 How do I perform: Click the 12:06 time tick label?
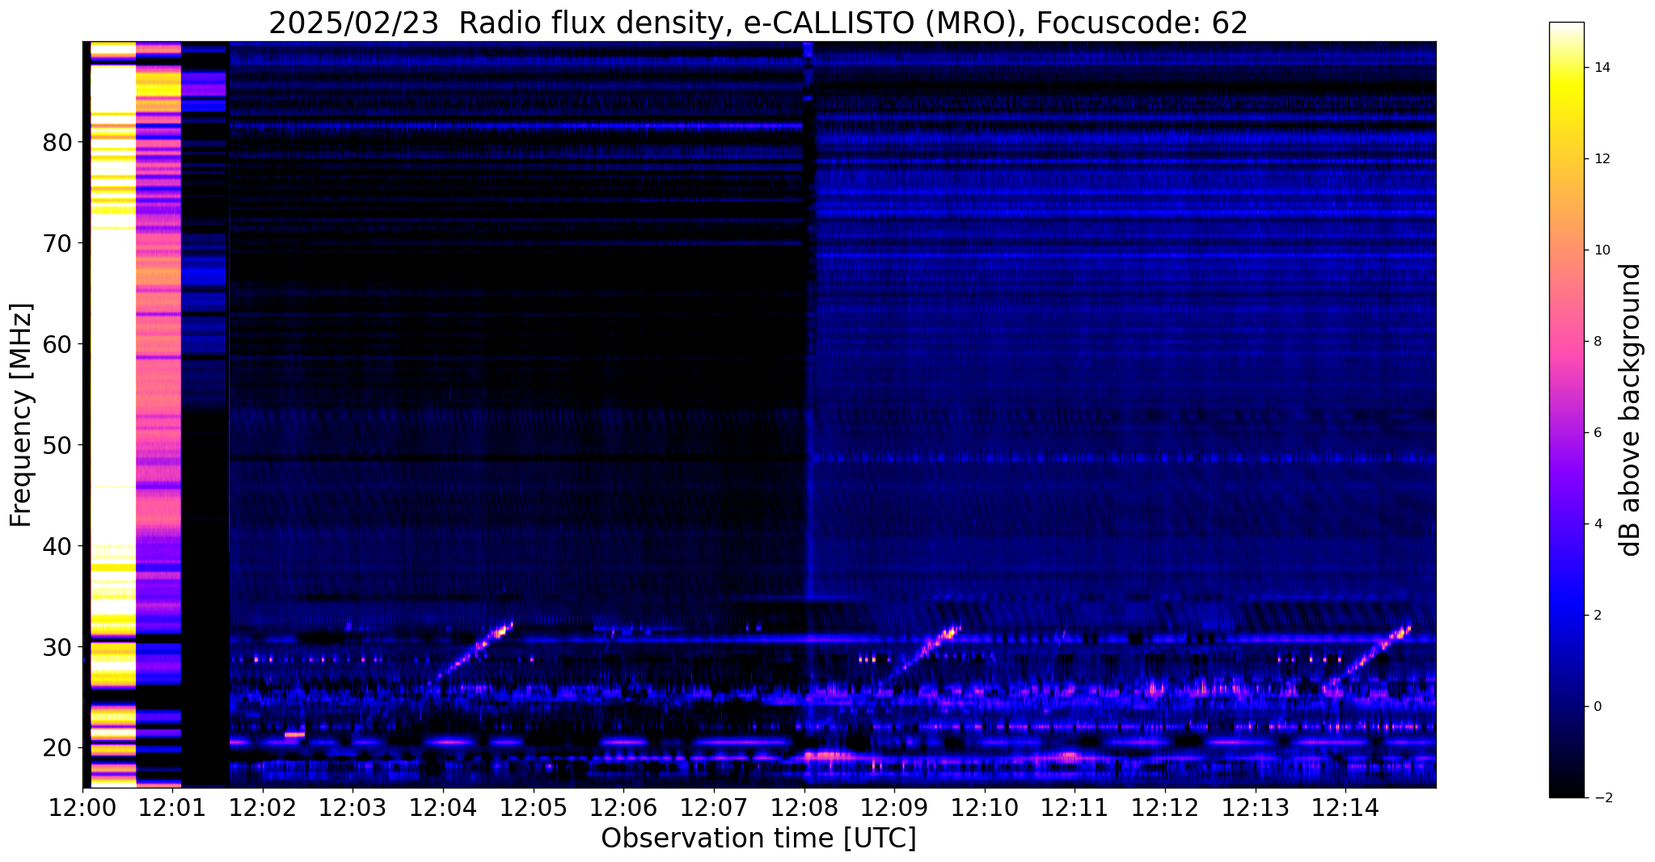[x=623, y=809]
